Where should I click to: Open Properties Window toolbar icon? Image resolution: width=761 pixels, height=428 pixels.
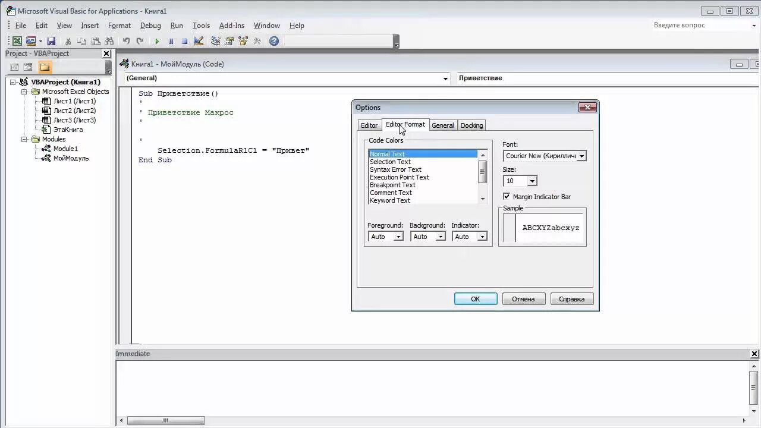[229, 41]
